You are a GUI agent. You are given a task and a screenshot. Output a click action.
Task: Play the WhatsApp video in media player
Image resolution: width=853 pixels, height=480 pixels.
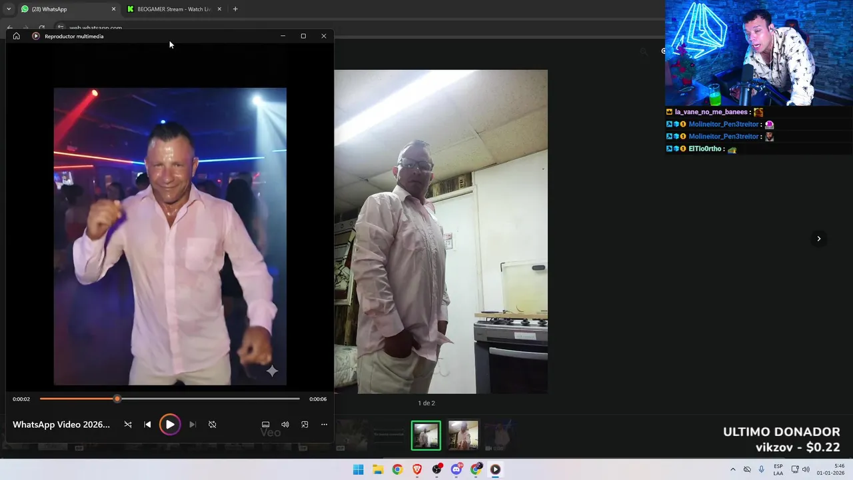170,425
